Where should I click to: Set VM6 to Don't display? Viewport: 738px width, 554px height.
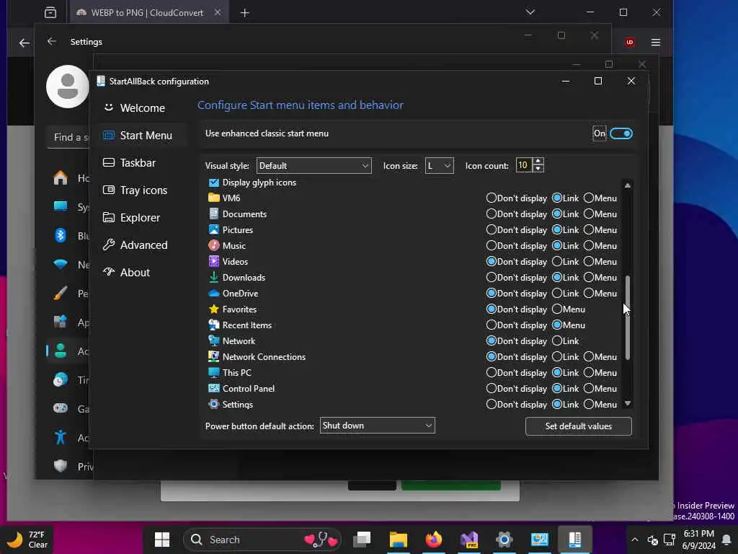(x=491, y=198)
